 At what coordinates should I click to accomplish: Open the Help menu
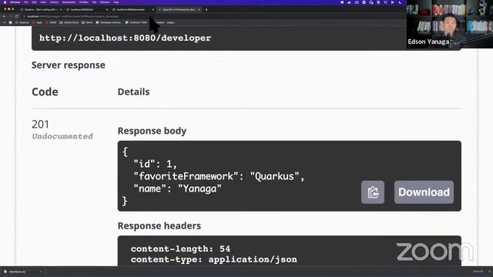(x=116, y=2)
